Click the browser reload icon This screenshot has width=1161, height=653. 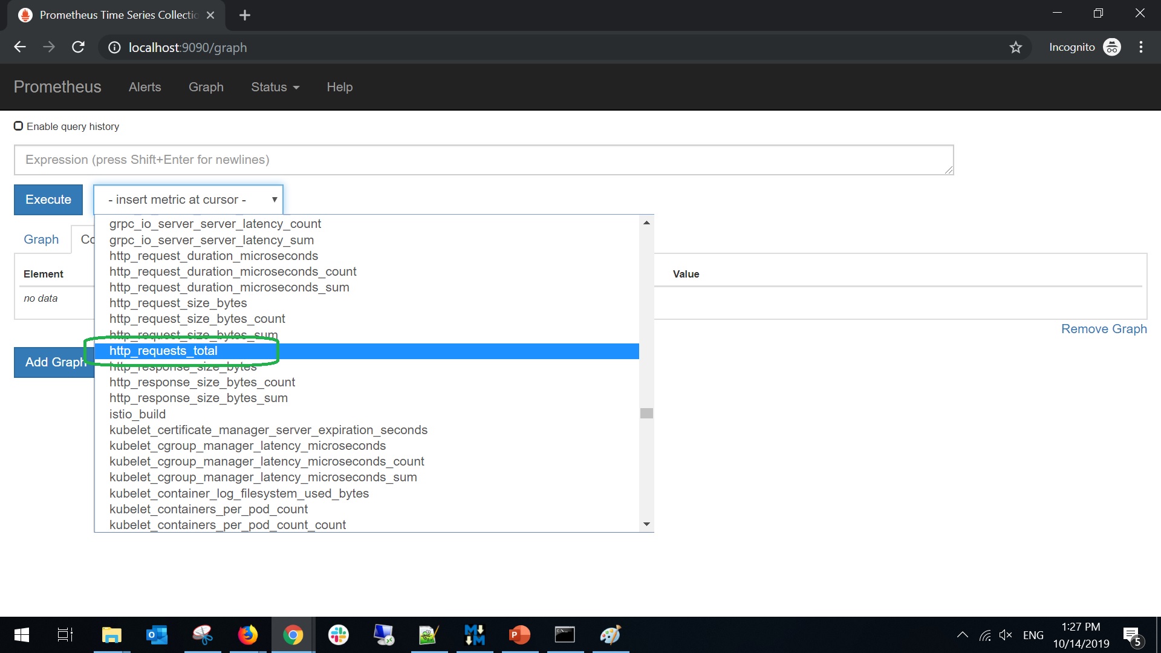tap(78, 47)
